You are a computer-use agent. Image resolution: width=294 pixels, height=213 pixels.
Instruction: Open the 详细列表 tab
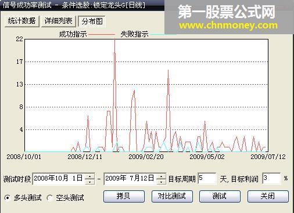coord(58,21)
